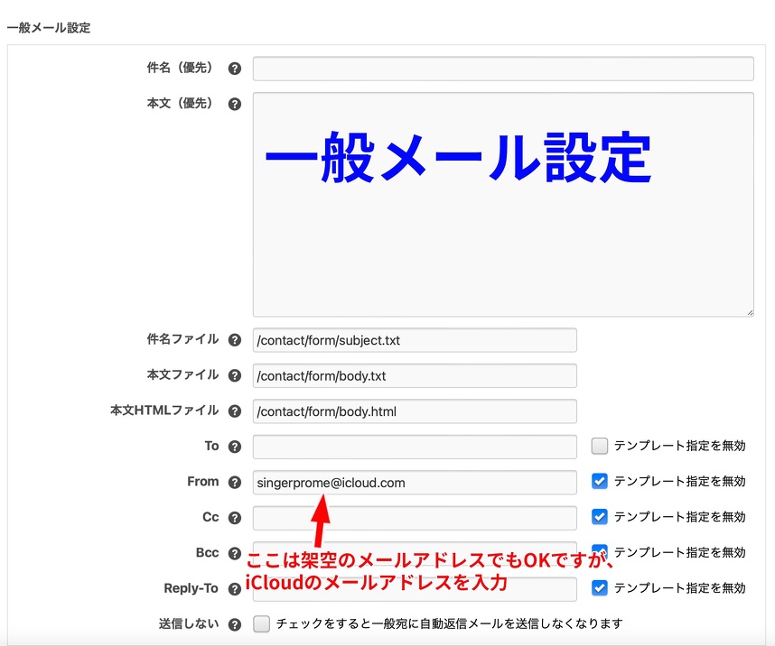Screen dimensions: 775x646
Task: Uncheck テンプレート指定を無効 for From row
Action: pos(600,481)
